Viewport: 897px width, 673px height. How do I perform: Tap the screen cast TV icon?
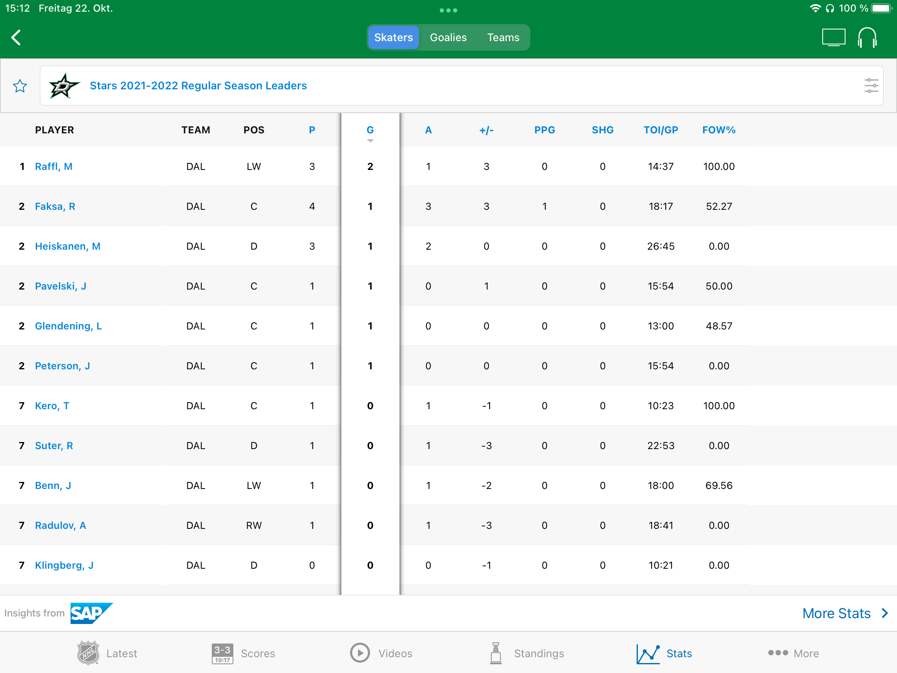click(833, 37)
